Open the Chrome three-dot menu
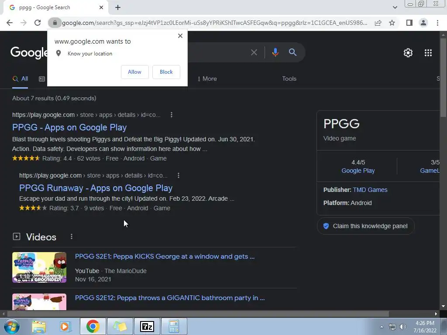This screenshot has height=335, width=447. [x=437, y=23]
